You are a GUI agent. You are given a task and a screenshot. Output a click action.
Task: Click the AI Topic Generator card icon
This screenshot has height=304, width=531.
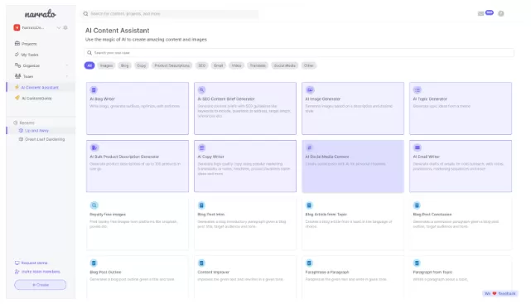tap(418, 89)
